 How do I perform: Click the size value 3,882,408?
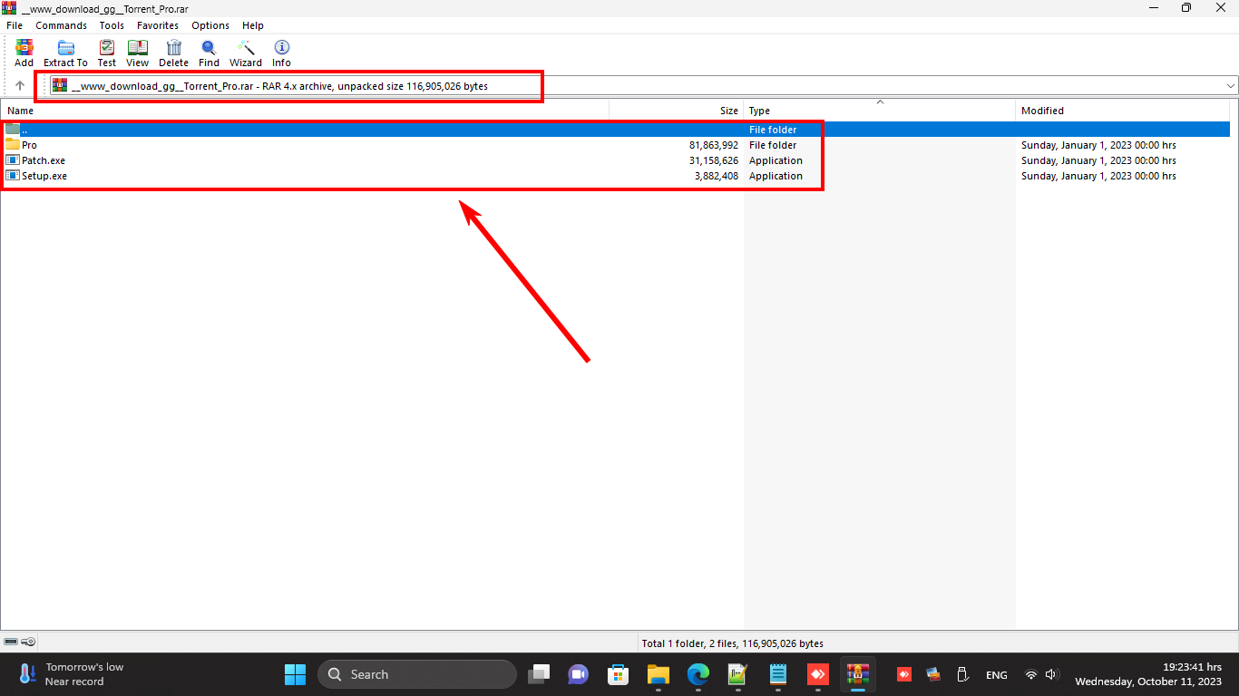coord(717,176)
